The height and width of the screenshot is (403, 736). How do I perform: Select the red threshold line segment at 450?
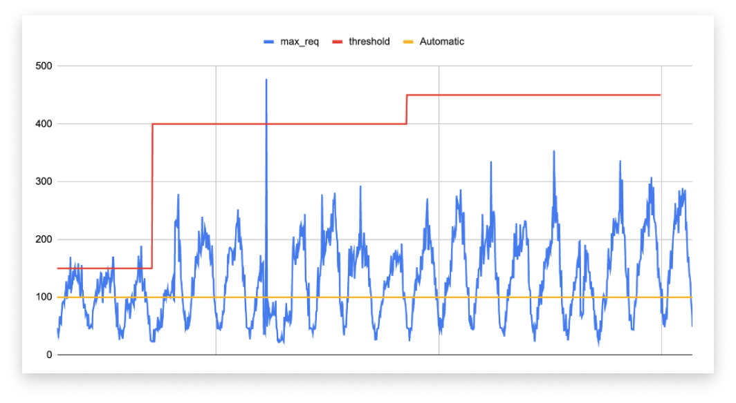(533, 95)
